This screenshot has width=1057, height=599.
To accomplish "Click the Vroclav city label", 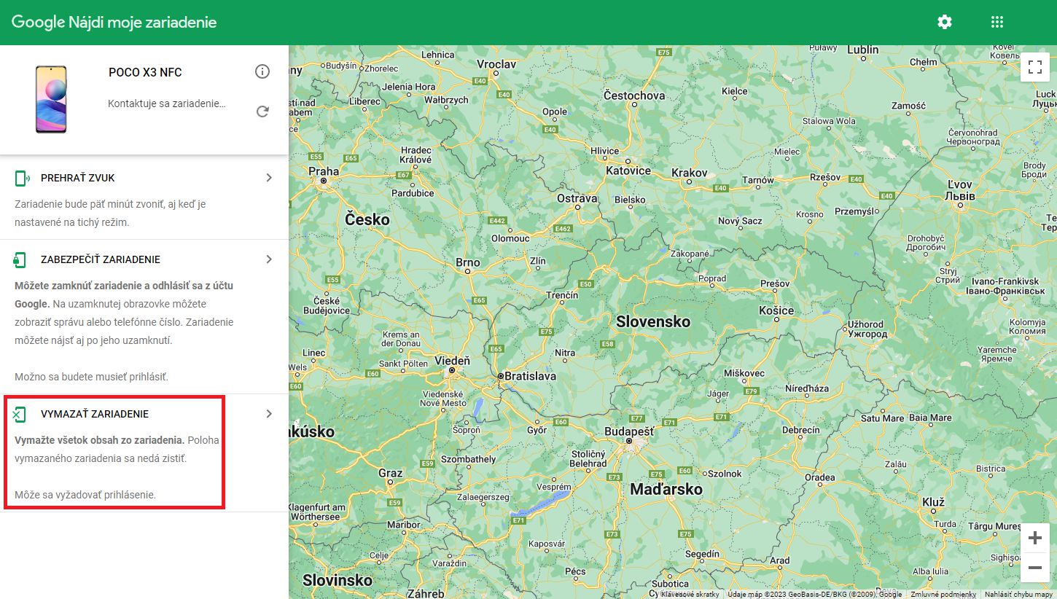I will (x=496, y=65).
